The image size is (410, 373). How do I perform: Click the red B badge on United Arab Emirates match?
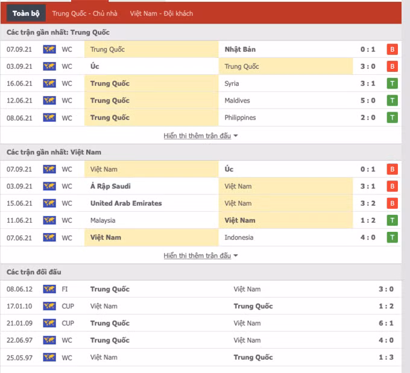pyautogui.click(x=392, y=203)
